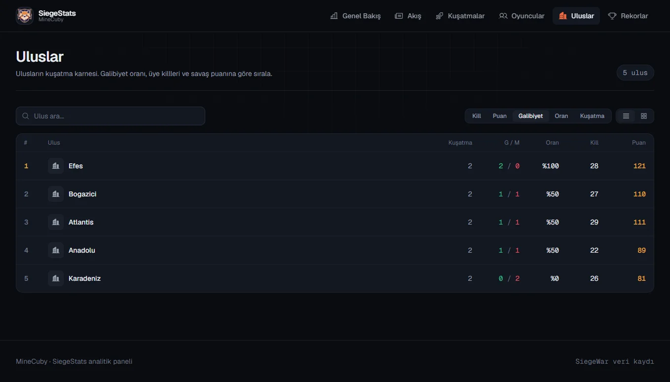Screen dimensions: 670x382
Task: Sort nations by Oran
Action: 561,116
